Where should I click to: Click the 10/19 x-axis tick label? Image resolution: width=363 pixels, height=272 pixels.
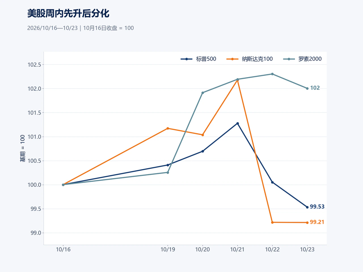pyautogui.click(x=168, y=249)
